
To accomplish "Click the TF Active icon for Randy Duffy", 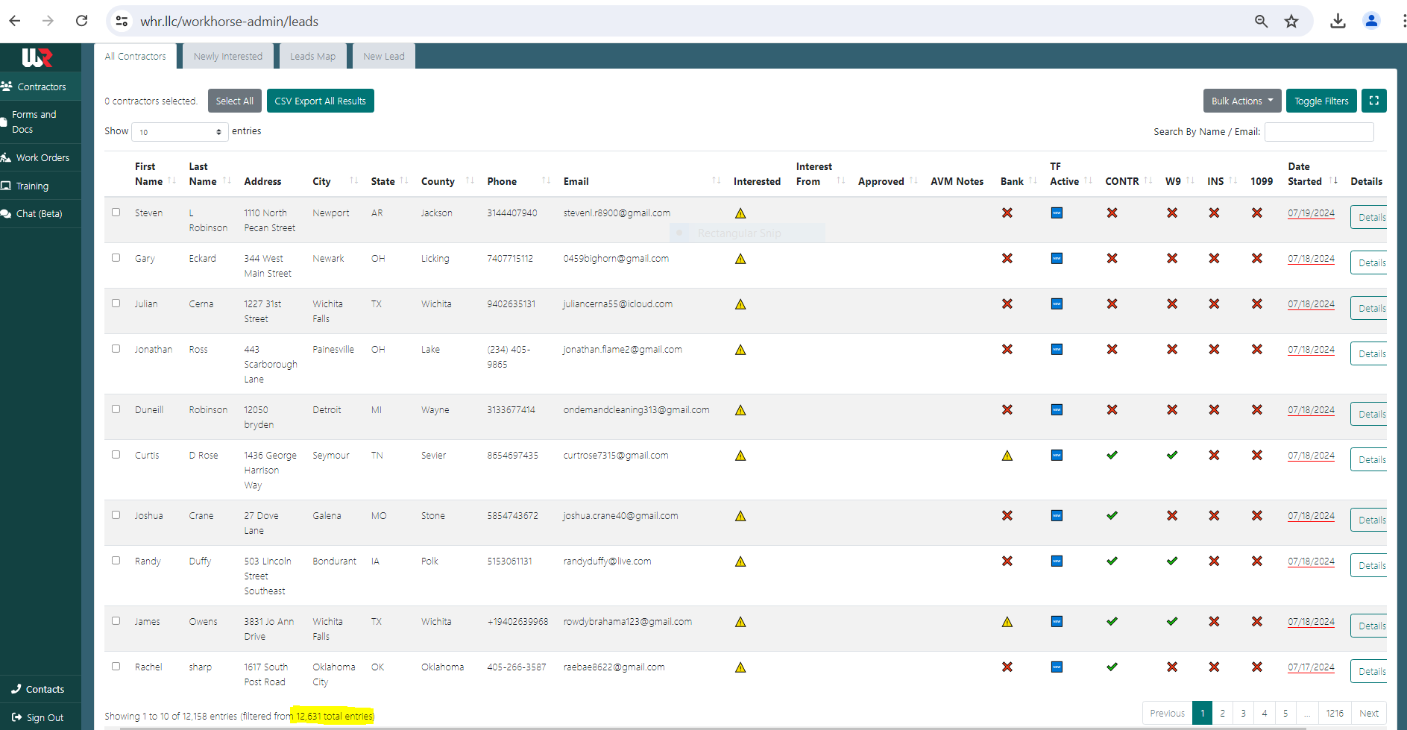I will [1057, 561].
